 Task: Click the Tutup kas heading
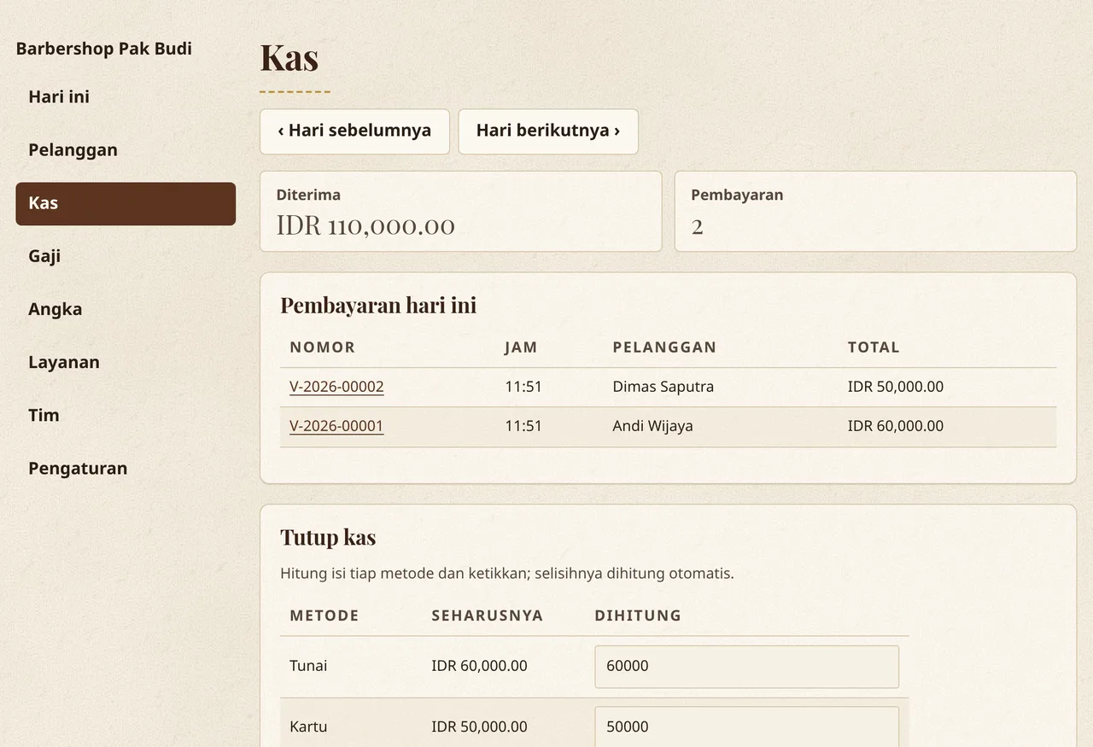tap(328, 538)
